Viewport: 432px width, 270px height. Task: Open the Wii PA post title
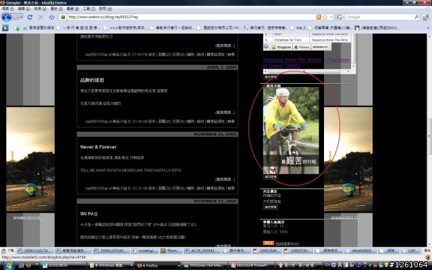88,214
